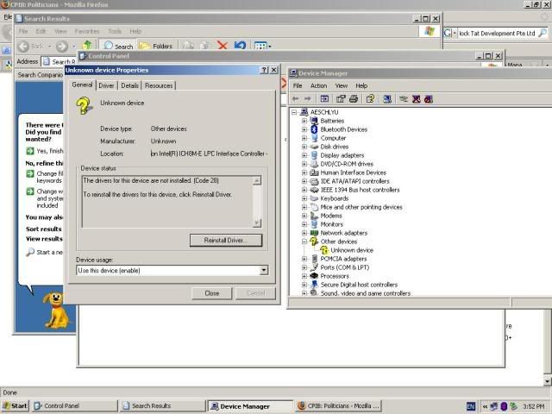552x414 pixels.
Task: Click the Print icon in Device Manager toolbar
Action: [354, 99]
